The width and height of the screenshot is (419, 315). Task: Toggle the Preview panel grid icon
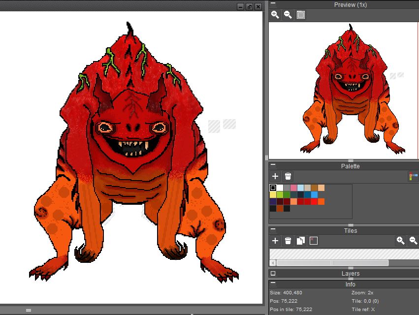pos(301,15)
